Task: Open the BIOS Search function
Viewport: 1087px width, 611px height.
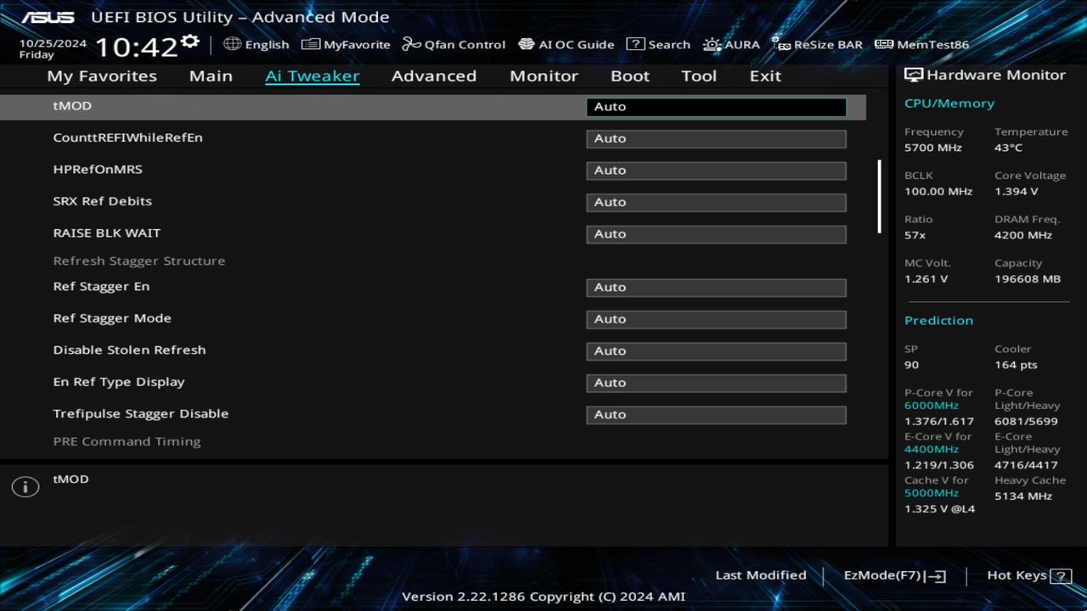Action: pyautogui.click(x=658, y=44)
